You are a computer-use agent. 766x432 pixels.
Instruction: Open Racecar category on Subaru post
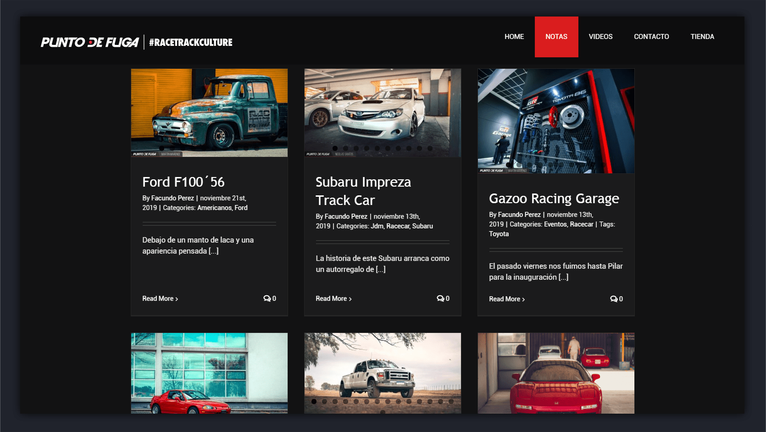coord(398,226)
